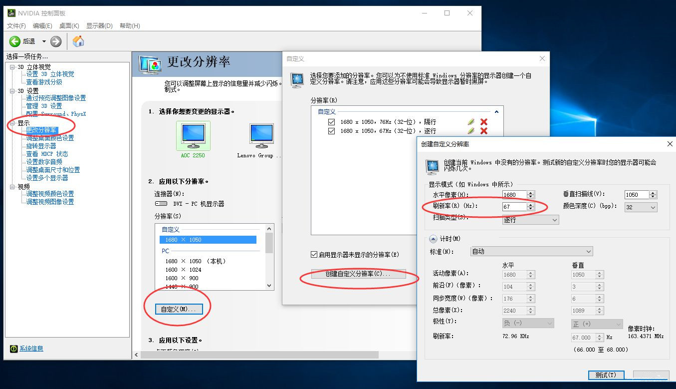Edit the 67Hz custom resolution with pencil icon

[471, 131]
